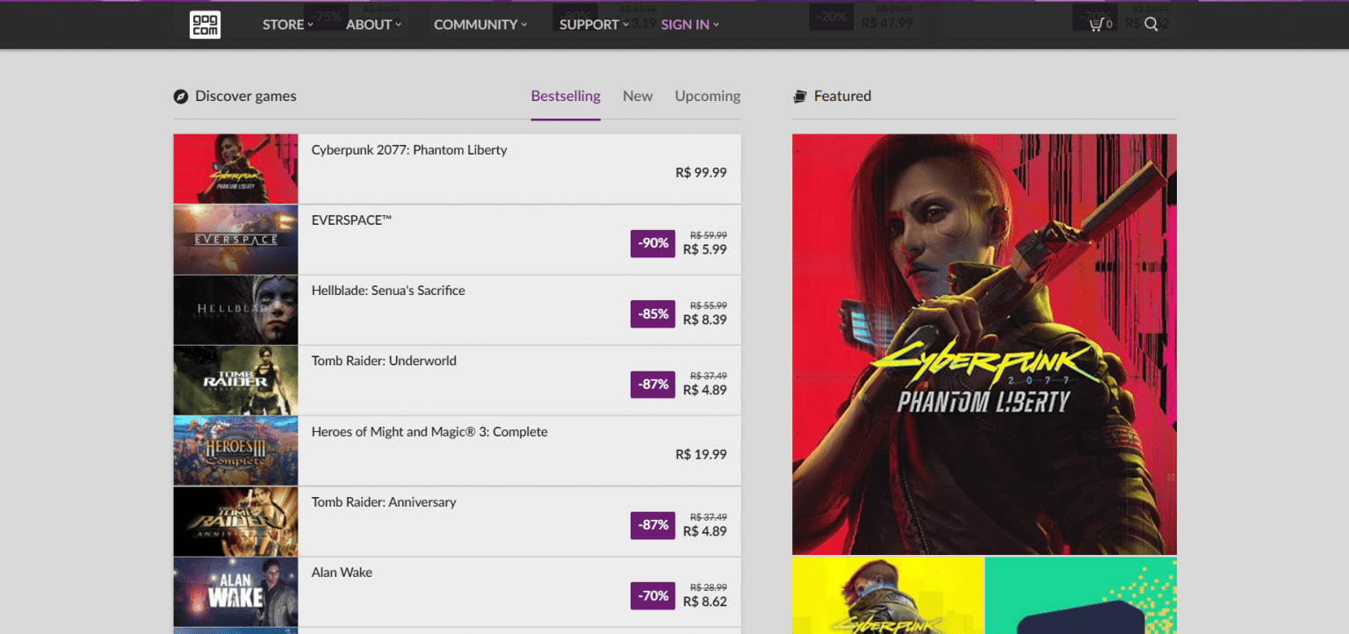
Task: Open Hellblade: Senua's Sacrifice listing
Action: [x=387, y=290]
